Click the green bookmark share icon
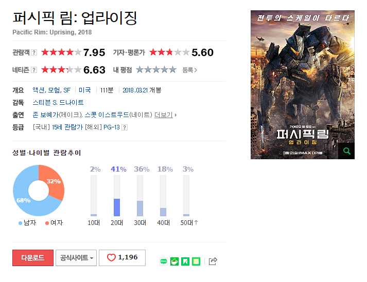The height and width of the screenshot is (282, 367). [x=185, y=261]
